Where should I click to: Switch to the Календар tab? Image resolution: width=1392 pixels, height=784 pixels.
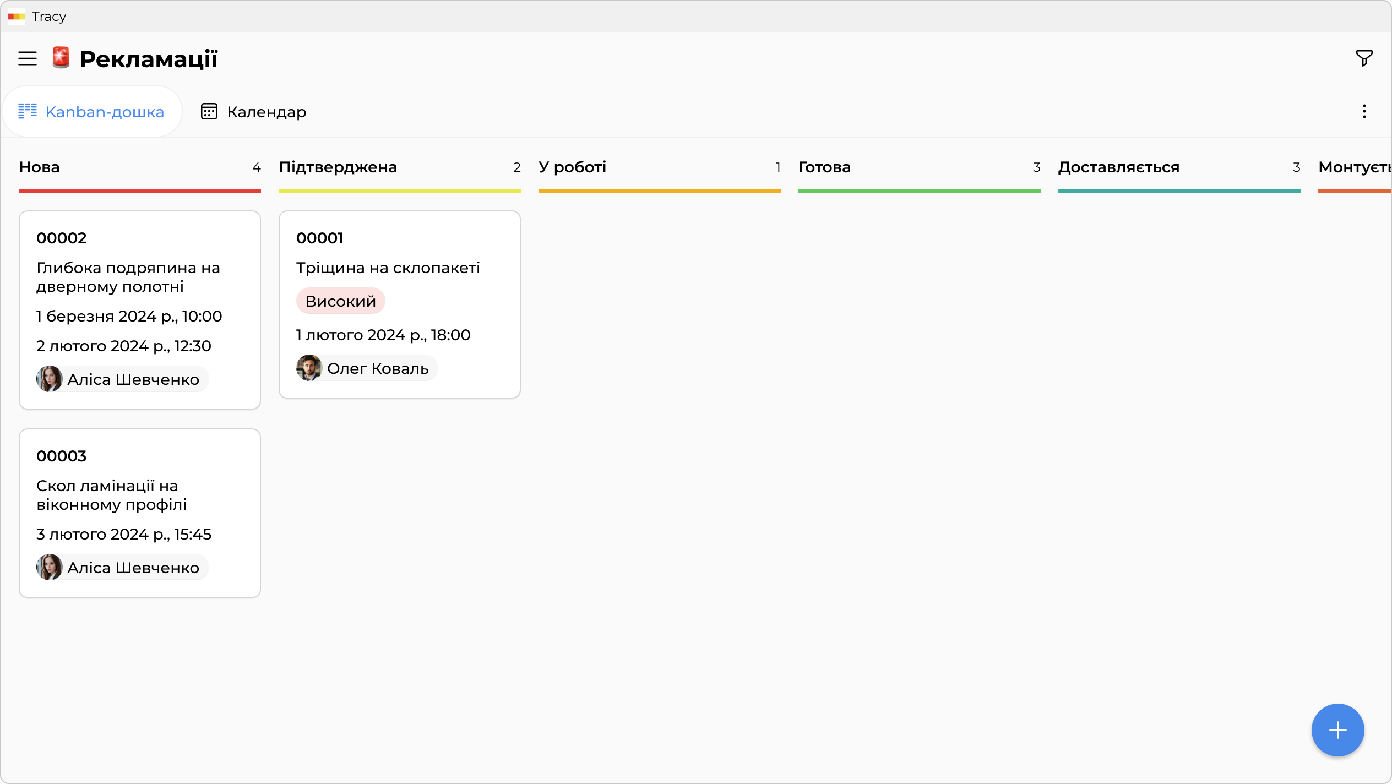click(254, 112)
